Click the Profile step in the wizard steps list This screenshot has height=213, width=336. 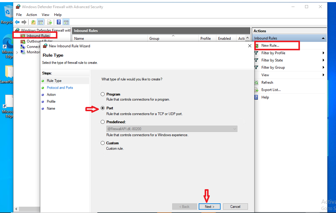[51, 102]
